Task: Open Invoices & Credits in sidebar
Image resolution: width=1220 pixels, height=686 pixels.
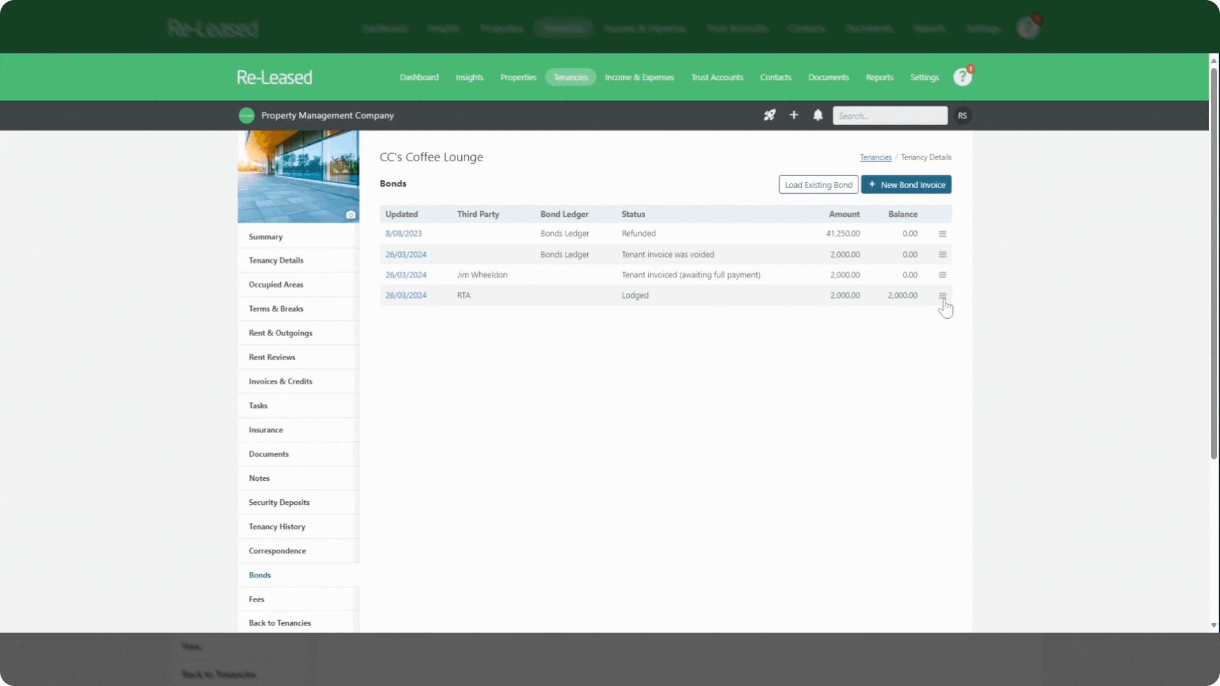Action: coord(298,381)
